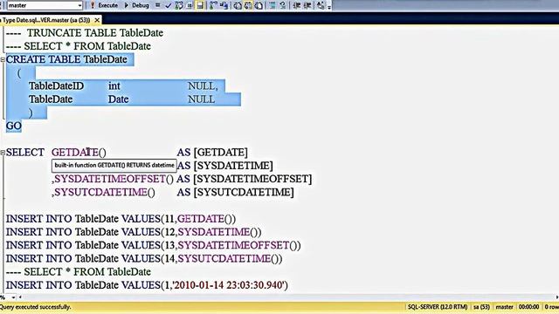Click the INSERT line with VALUES(14,SYSUTCDATETIME())
This screenshot has height=314, width=559.
(x=144, y=258)
